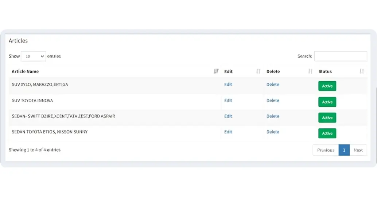This screenshot has width=377, height=197.
Task: Delete the SEDAN TOYOTA ETIOS, NISSON SUNNY article
Action: (273, 132)
